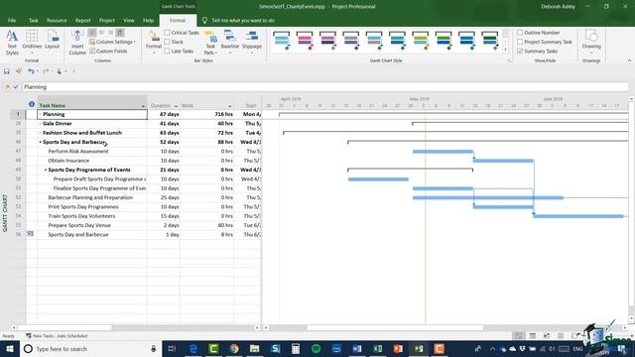Open Task Name column filter dropdown
635x357 pixels.
click(143, 106)
